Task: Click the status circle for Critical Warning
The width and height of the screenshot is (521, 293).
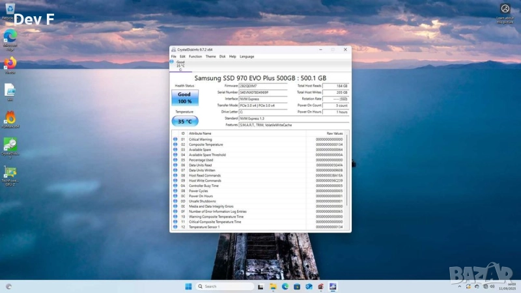Action: pyautogui.click(x=175, y=139)
